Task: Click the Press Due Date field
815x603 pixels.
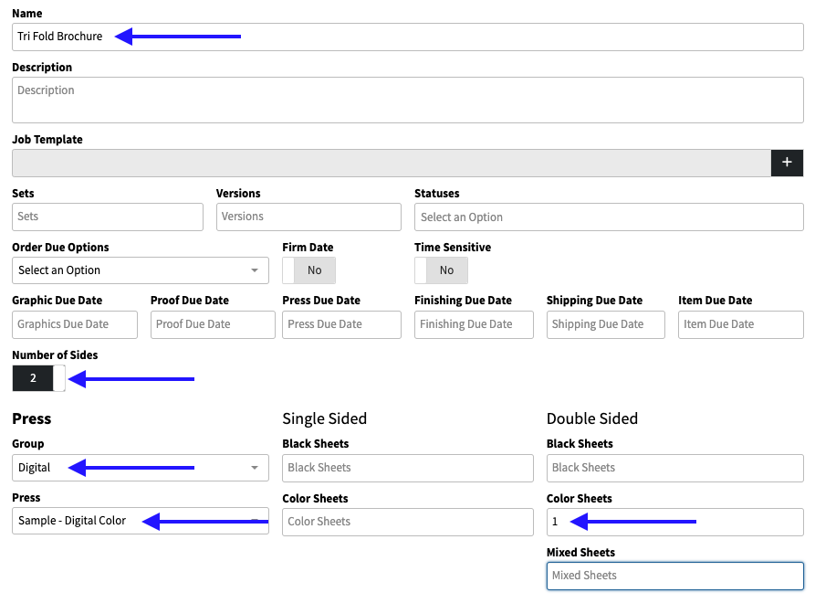Action: click(341, 324)
